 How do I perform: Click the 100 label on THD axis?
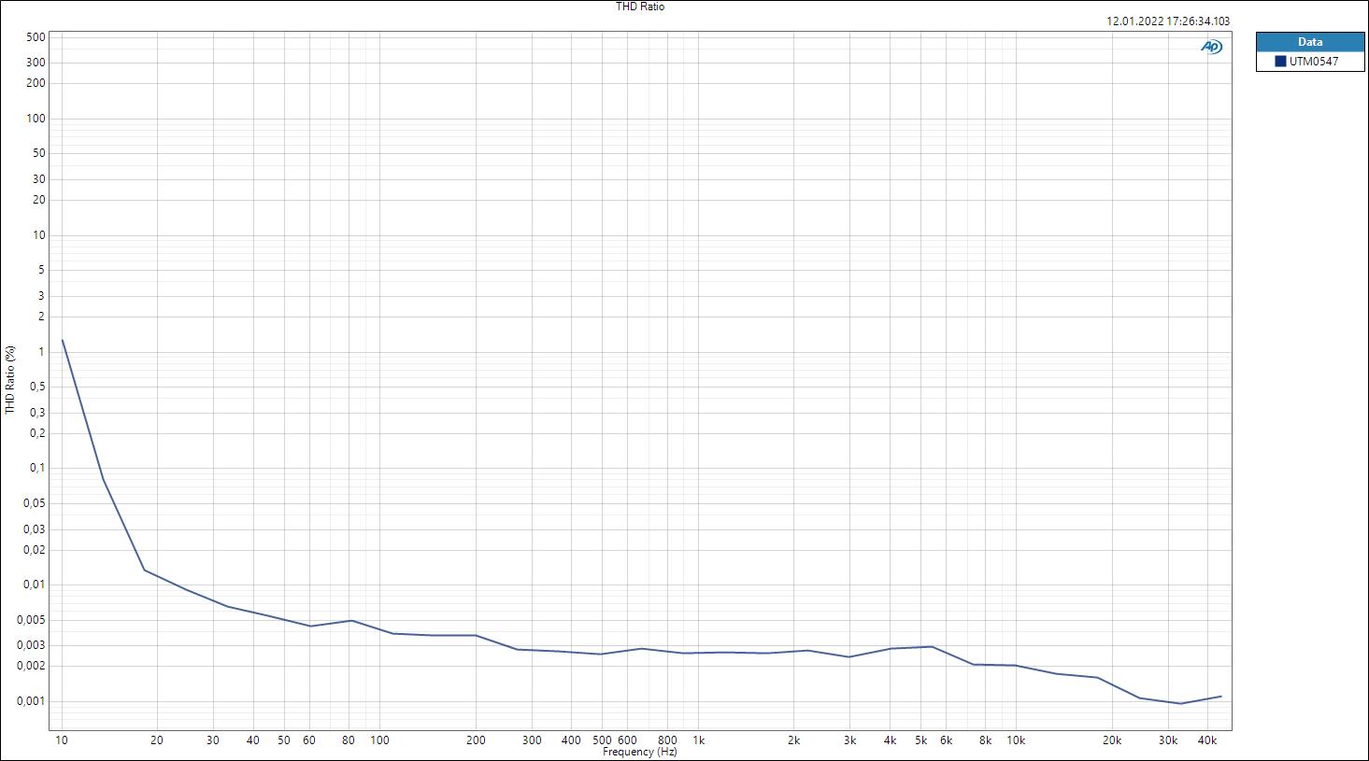click(36, 119)
